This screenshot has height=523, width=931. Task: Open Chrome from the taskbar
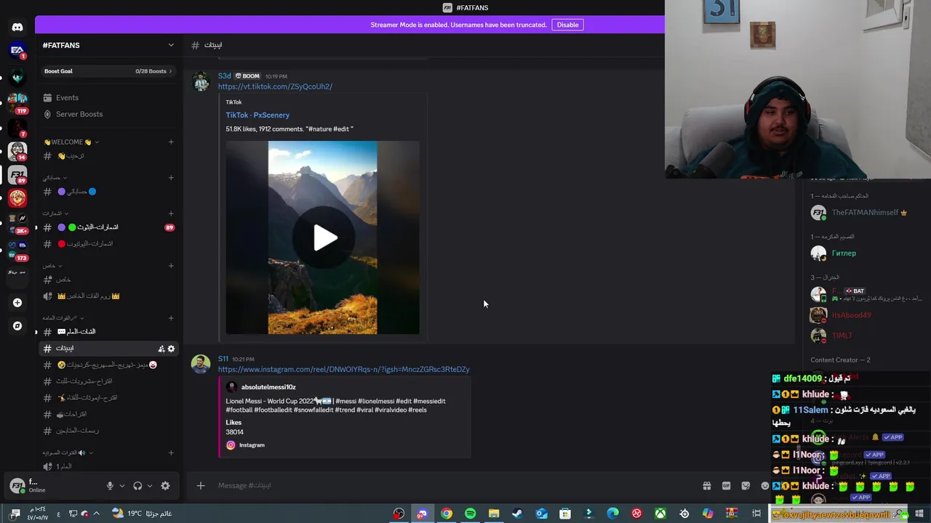click(447, 514)
